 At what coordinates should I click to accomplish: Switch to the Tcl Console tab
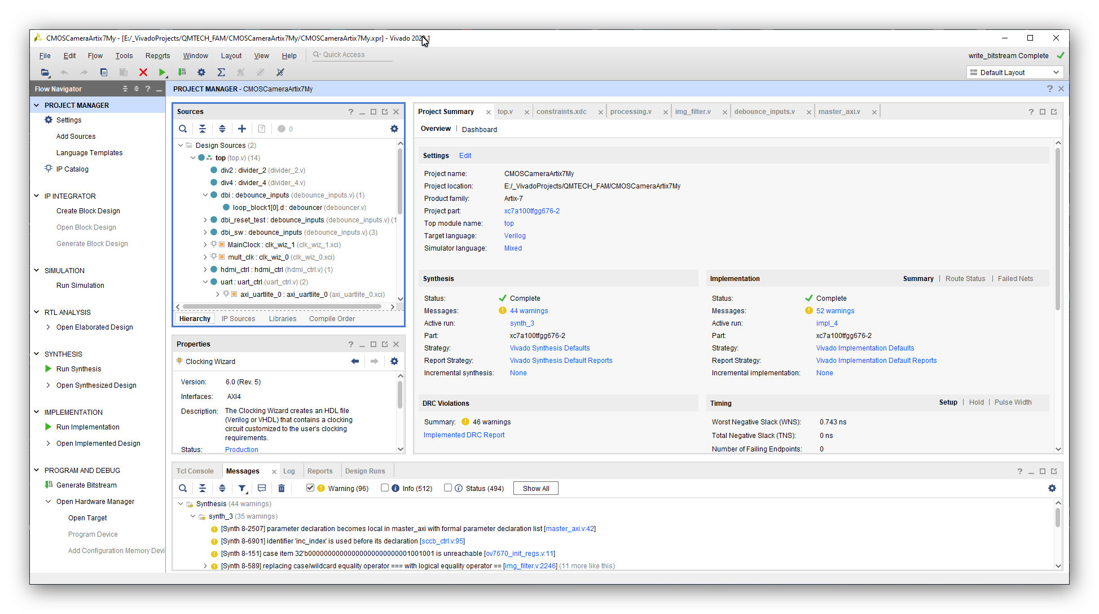tap(195, 471)
